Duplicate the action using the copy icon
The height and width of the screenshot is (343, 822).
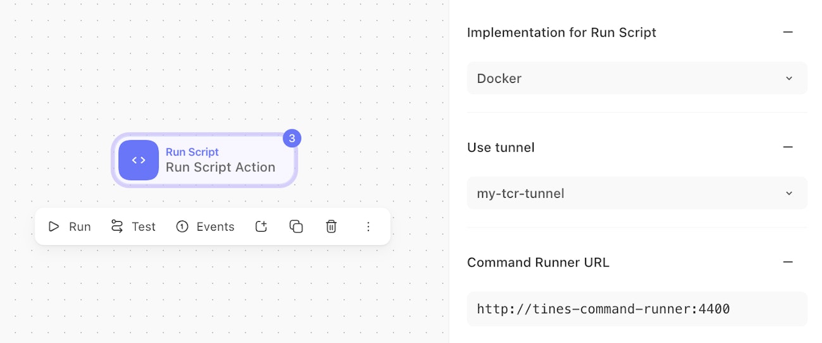[296, 227]
